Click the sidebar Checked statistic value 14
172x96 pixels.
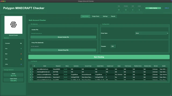(21, 43)
